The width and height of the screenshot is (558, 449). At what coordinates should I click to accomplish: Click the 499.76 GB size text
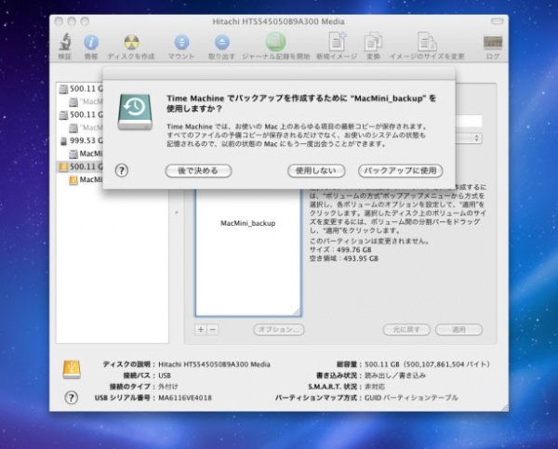tap(353, 250)
